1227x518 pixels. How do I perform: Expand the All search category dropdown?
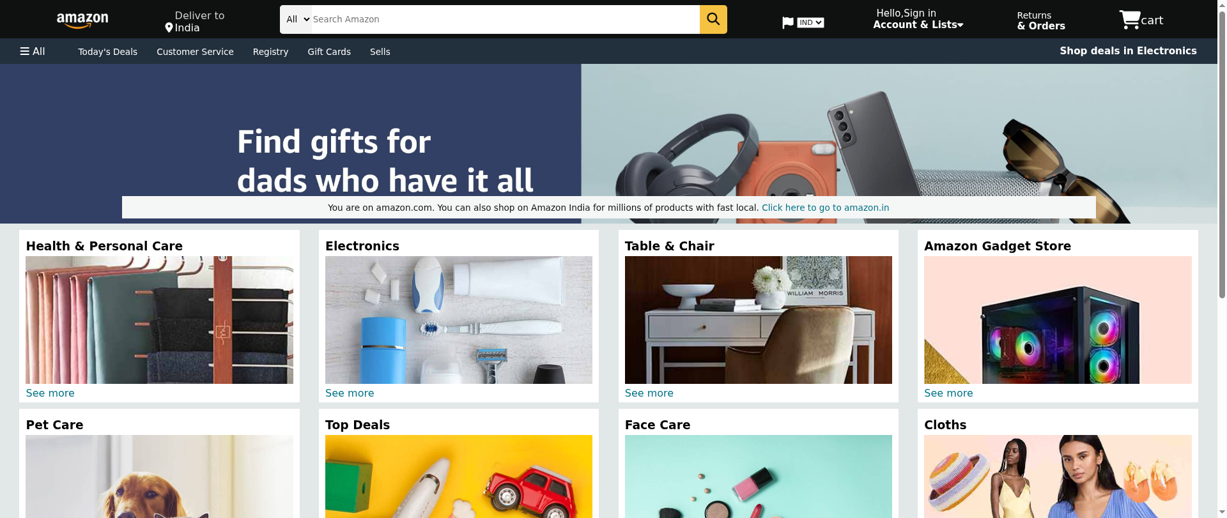point(297,19)
